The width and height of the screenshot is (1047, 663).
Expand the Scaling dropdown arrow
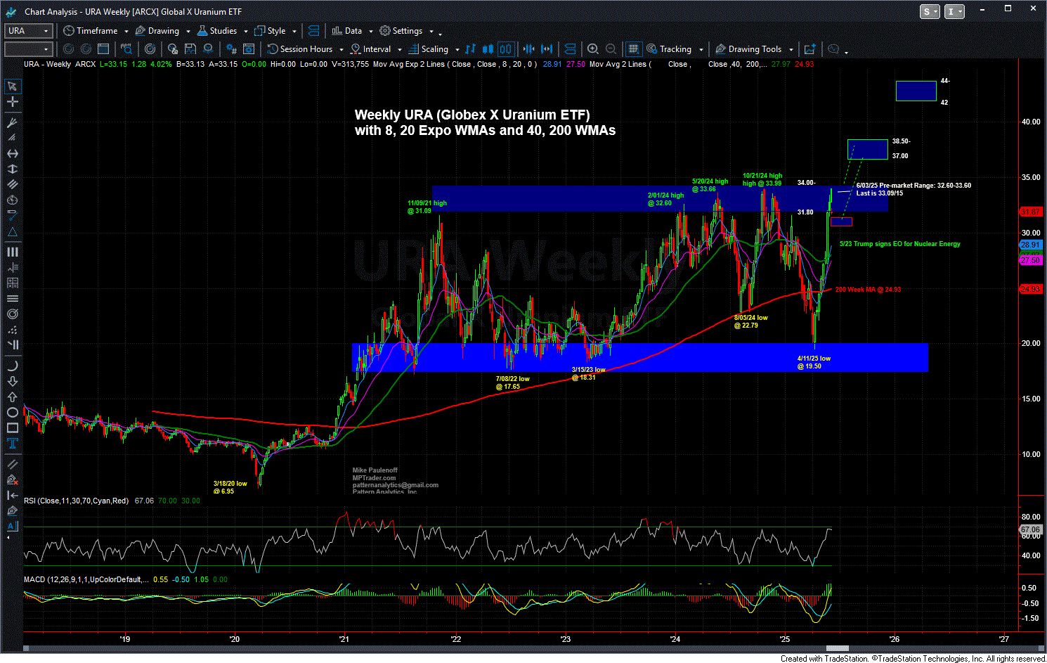(457, 50)
